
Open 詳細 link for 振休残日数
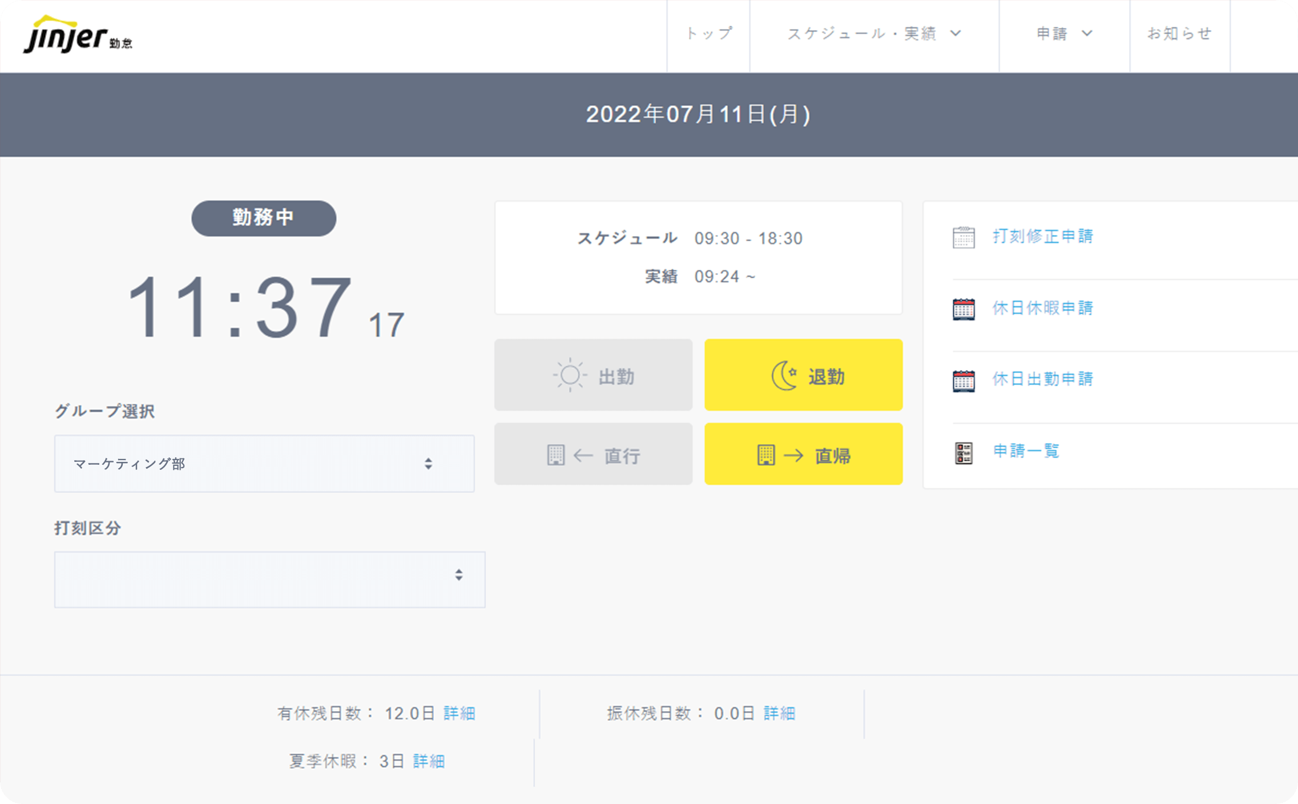click(779, 713)
